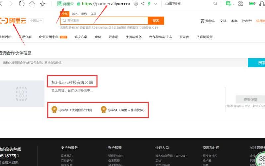Open hot search link 云数据库 RDS MySQL 版
The height and width of the screenshot is (166, 265).
pos(96,28)
